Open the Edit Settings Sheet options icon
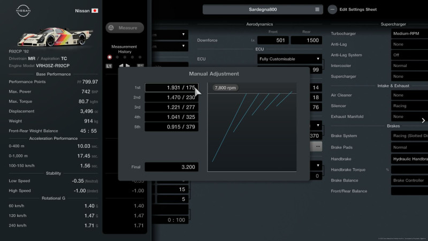Viewport: 428px width, 241px height. coord(332,9)
